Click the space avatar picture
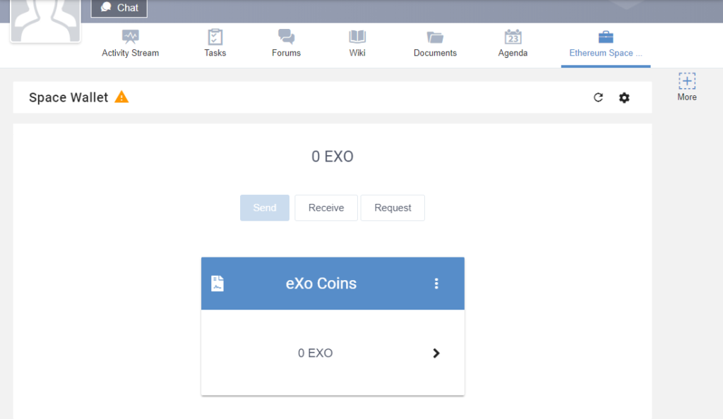Image resolution: width=723 pixels, height=419 pixels. [46, 20]
